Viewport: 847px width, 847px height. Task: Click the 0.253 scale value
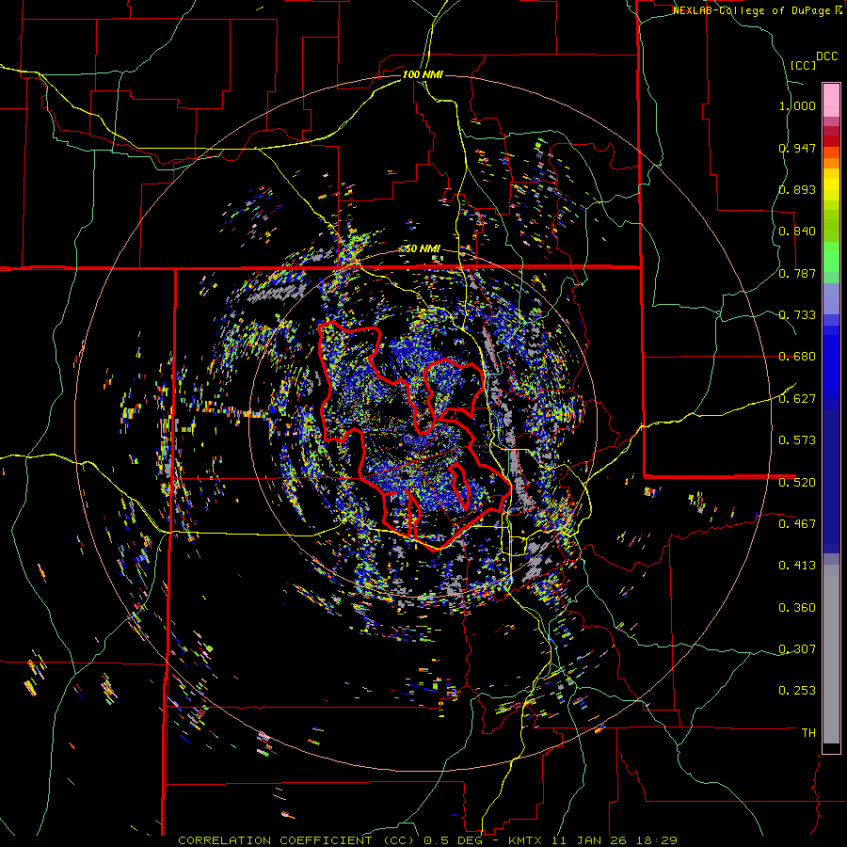coord(797,691)
